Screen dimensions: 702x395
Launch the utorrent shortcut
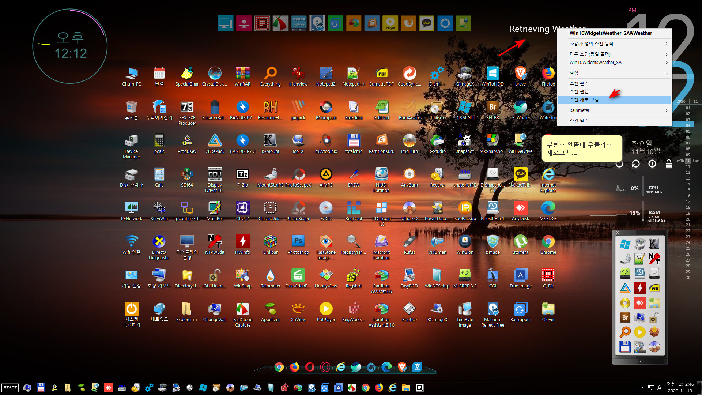(x=520, y=245)
